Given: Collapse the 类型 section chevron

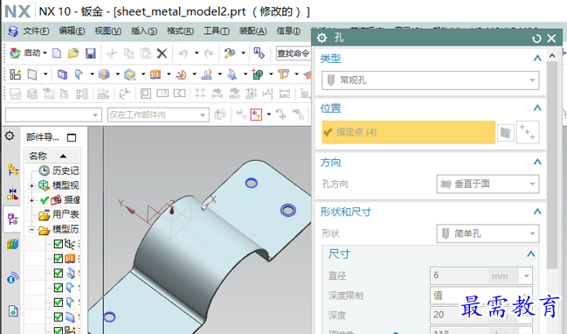Looking at the screenshot, I should (x=537, y=58).
